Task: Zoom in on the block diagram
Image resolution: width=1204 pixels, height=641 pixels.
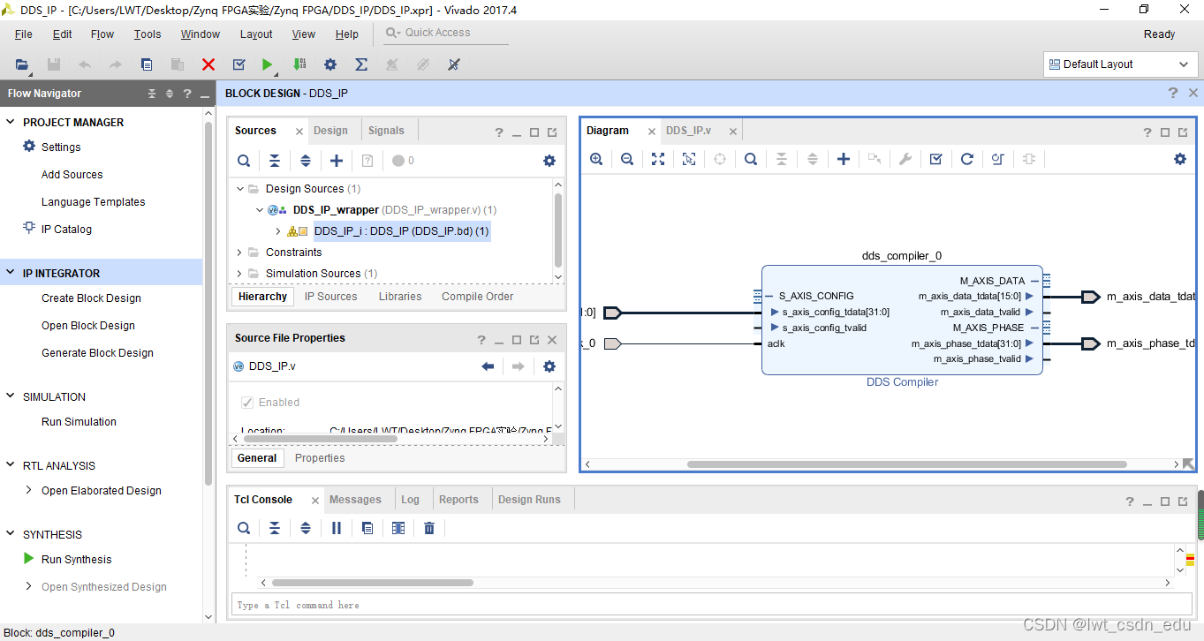Action: tap(596, 159)
